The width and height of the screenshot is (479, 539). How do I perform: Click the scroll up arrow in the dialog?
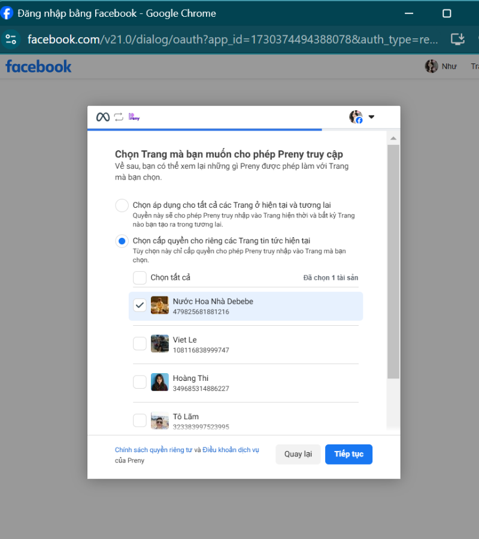[393, 138]
